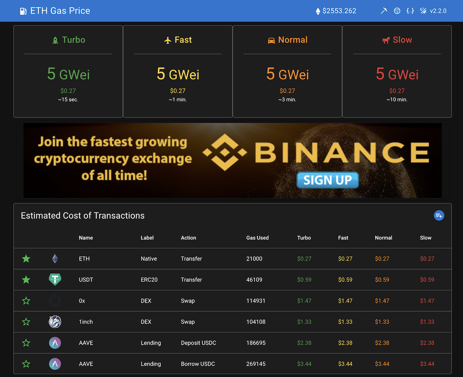Click the 186695 gas used cell
Image resolution: width=463 pixels, height=377 pixels.
click(256, 343)
